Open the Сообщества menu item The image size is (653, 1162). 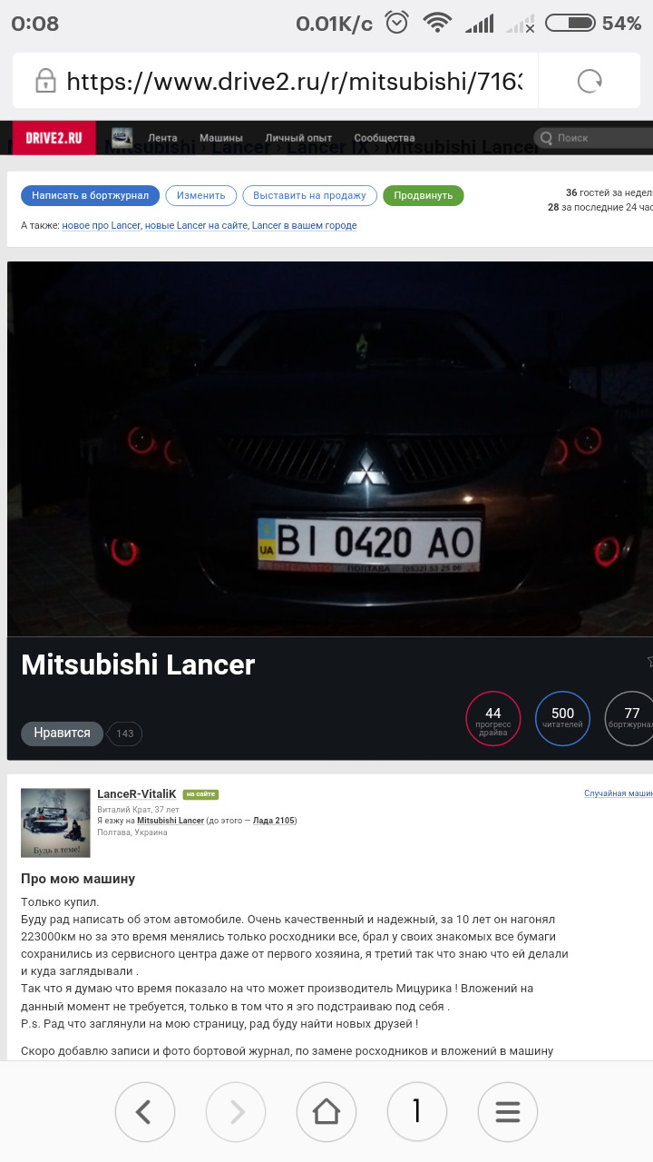(x=385, y=138)
